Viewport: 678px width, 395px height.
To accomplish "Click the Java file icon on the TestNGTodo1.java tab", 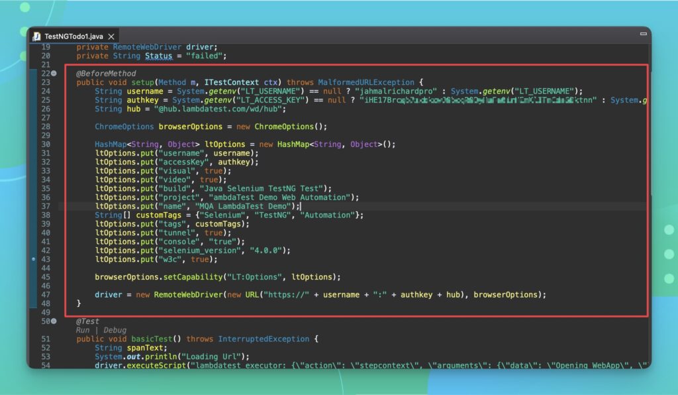I will (37, 36).
